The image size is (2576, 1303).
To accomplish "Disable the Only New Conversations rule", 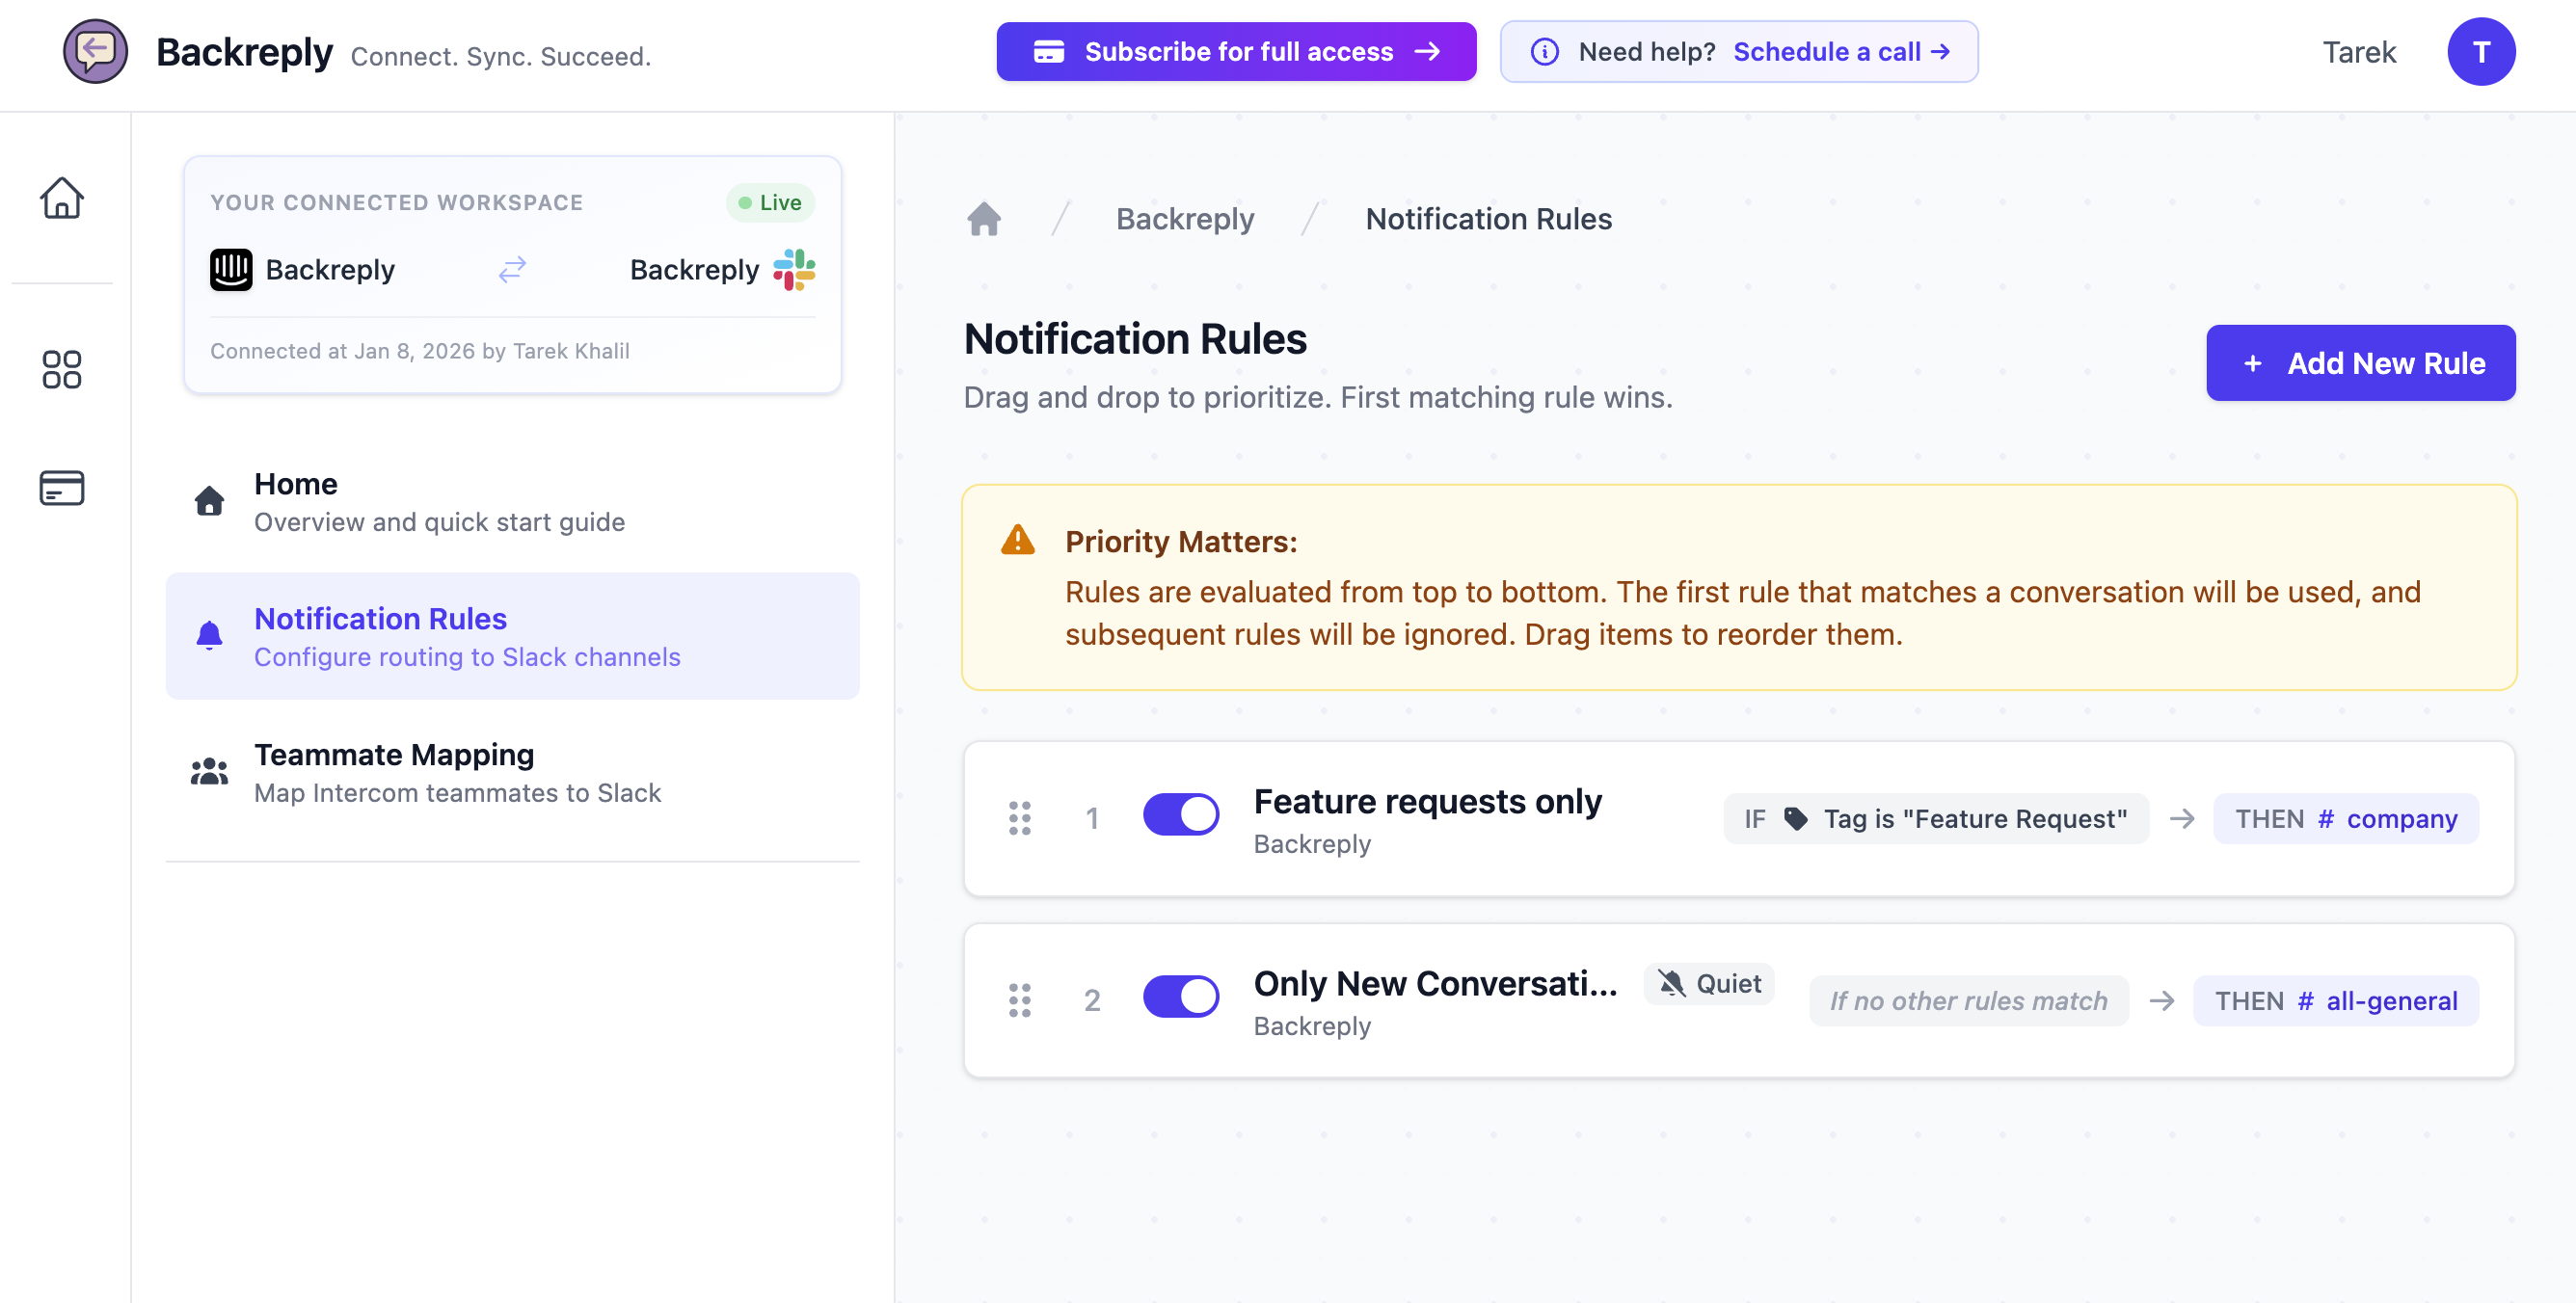I will (1182, 996).
